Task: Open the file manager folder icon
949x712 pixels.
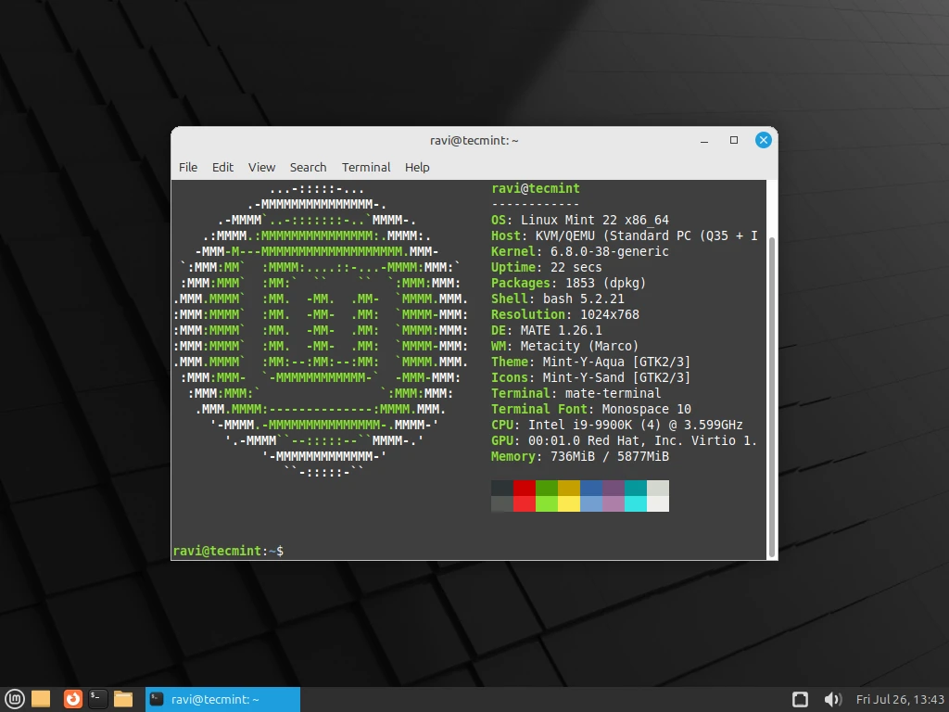Action: pos(123,699)
